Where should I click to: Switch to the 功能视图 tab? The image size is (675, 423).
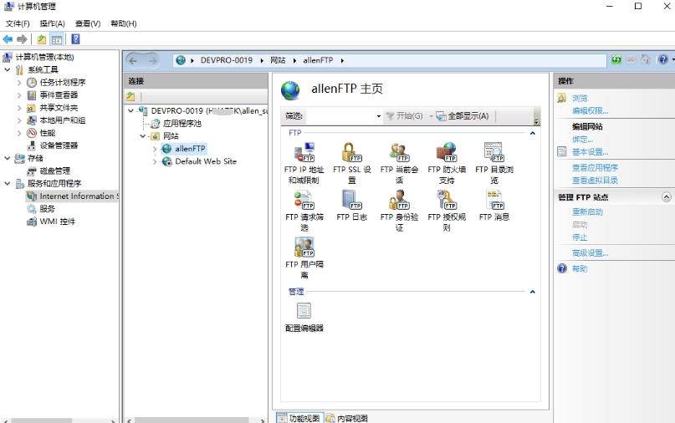coord(299,418)
